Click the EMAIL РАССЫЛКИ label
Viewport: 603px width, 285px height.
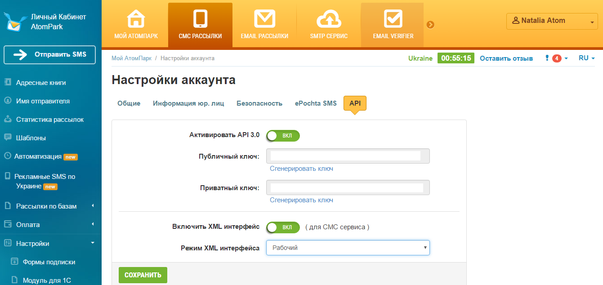264,36
